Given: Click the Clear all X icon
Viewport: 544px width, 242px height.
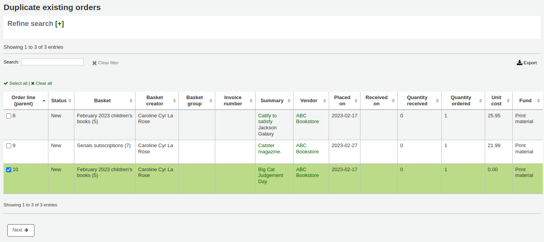Looking at the screenshot, I should 33,83.
